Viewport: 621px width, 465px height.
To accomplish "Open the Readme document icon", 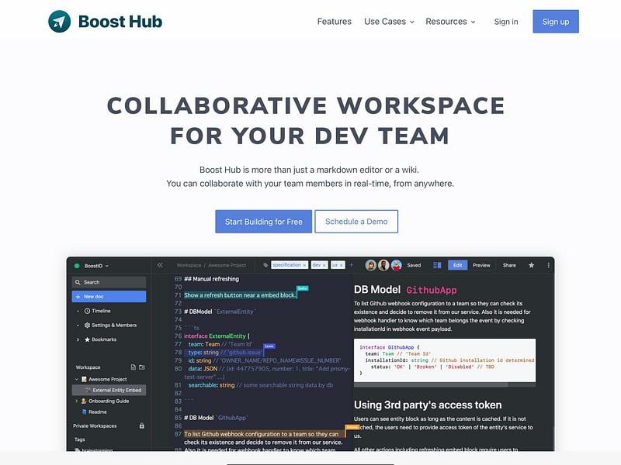I will tap(84, 412).
